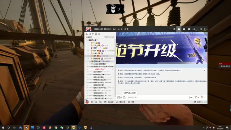Open search with the magnifier icon

99,34
